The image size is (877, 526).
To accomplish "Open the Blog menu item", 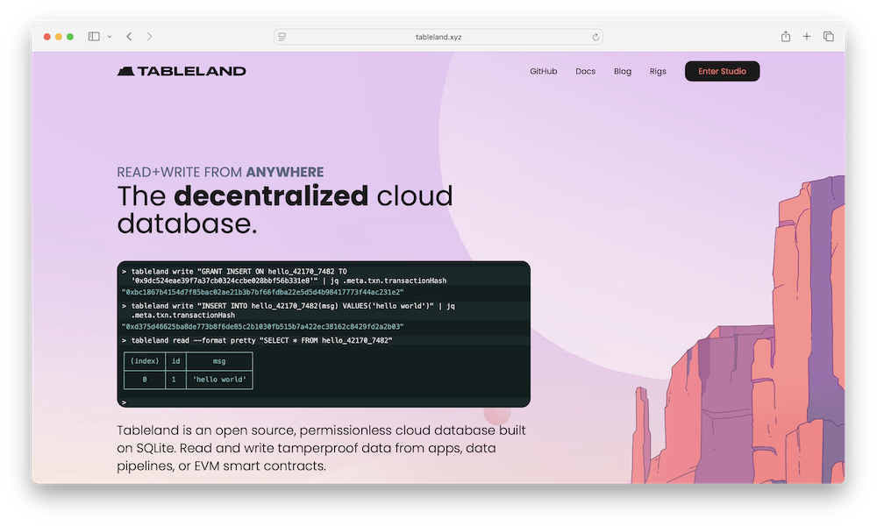I will coord(623,71).
